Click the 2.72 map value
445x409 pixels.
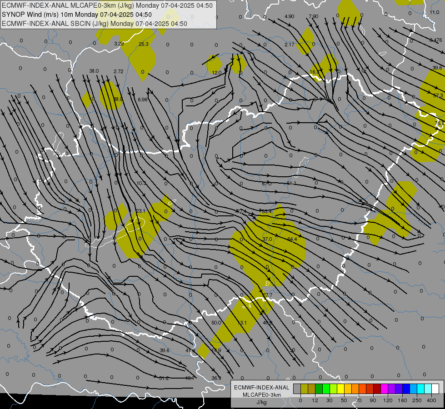[x=119, y=71]
